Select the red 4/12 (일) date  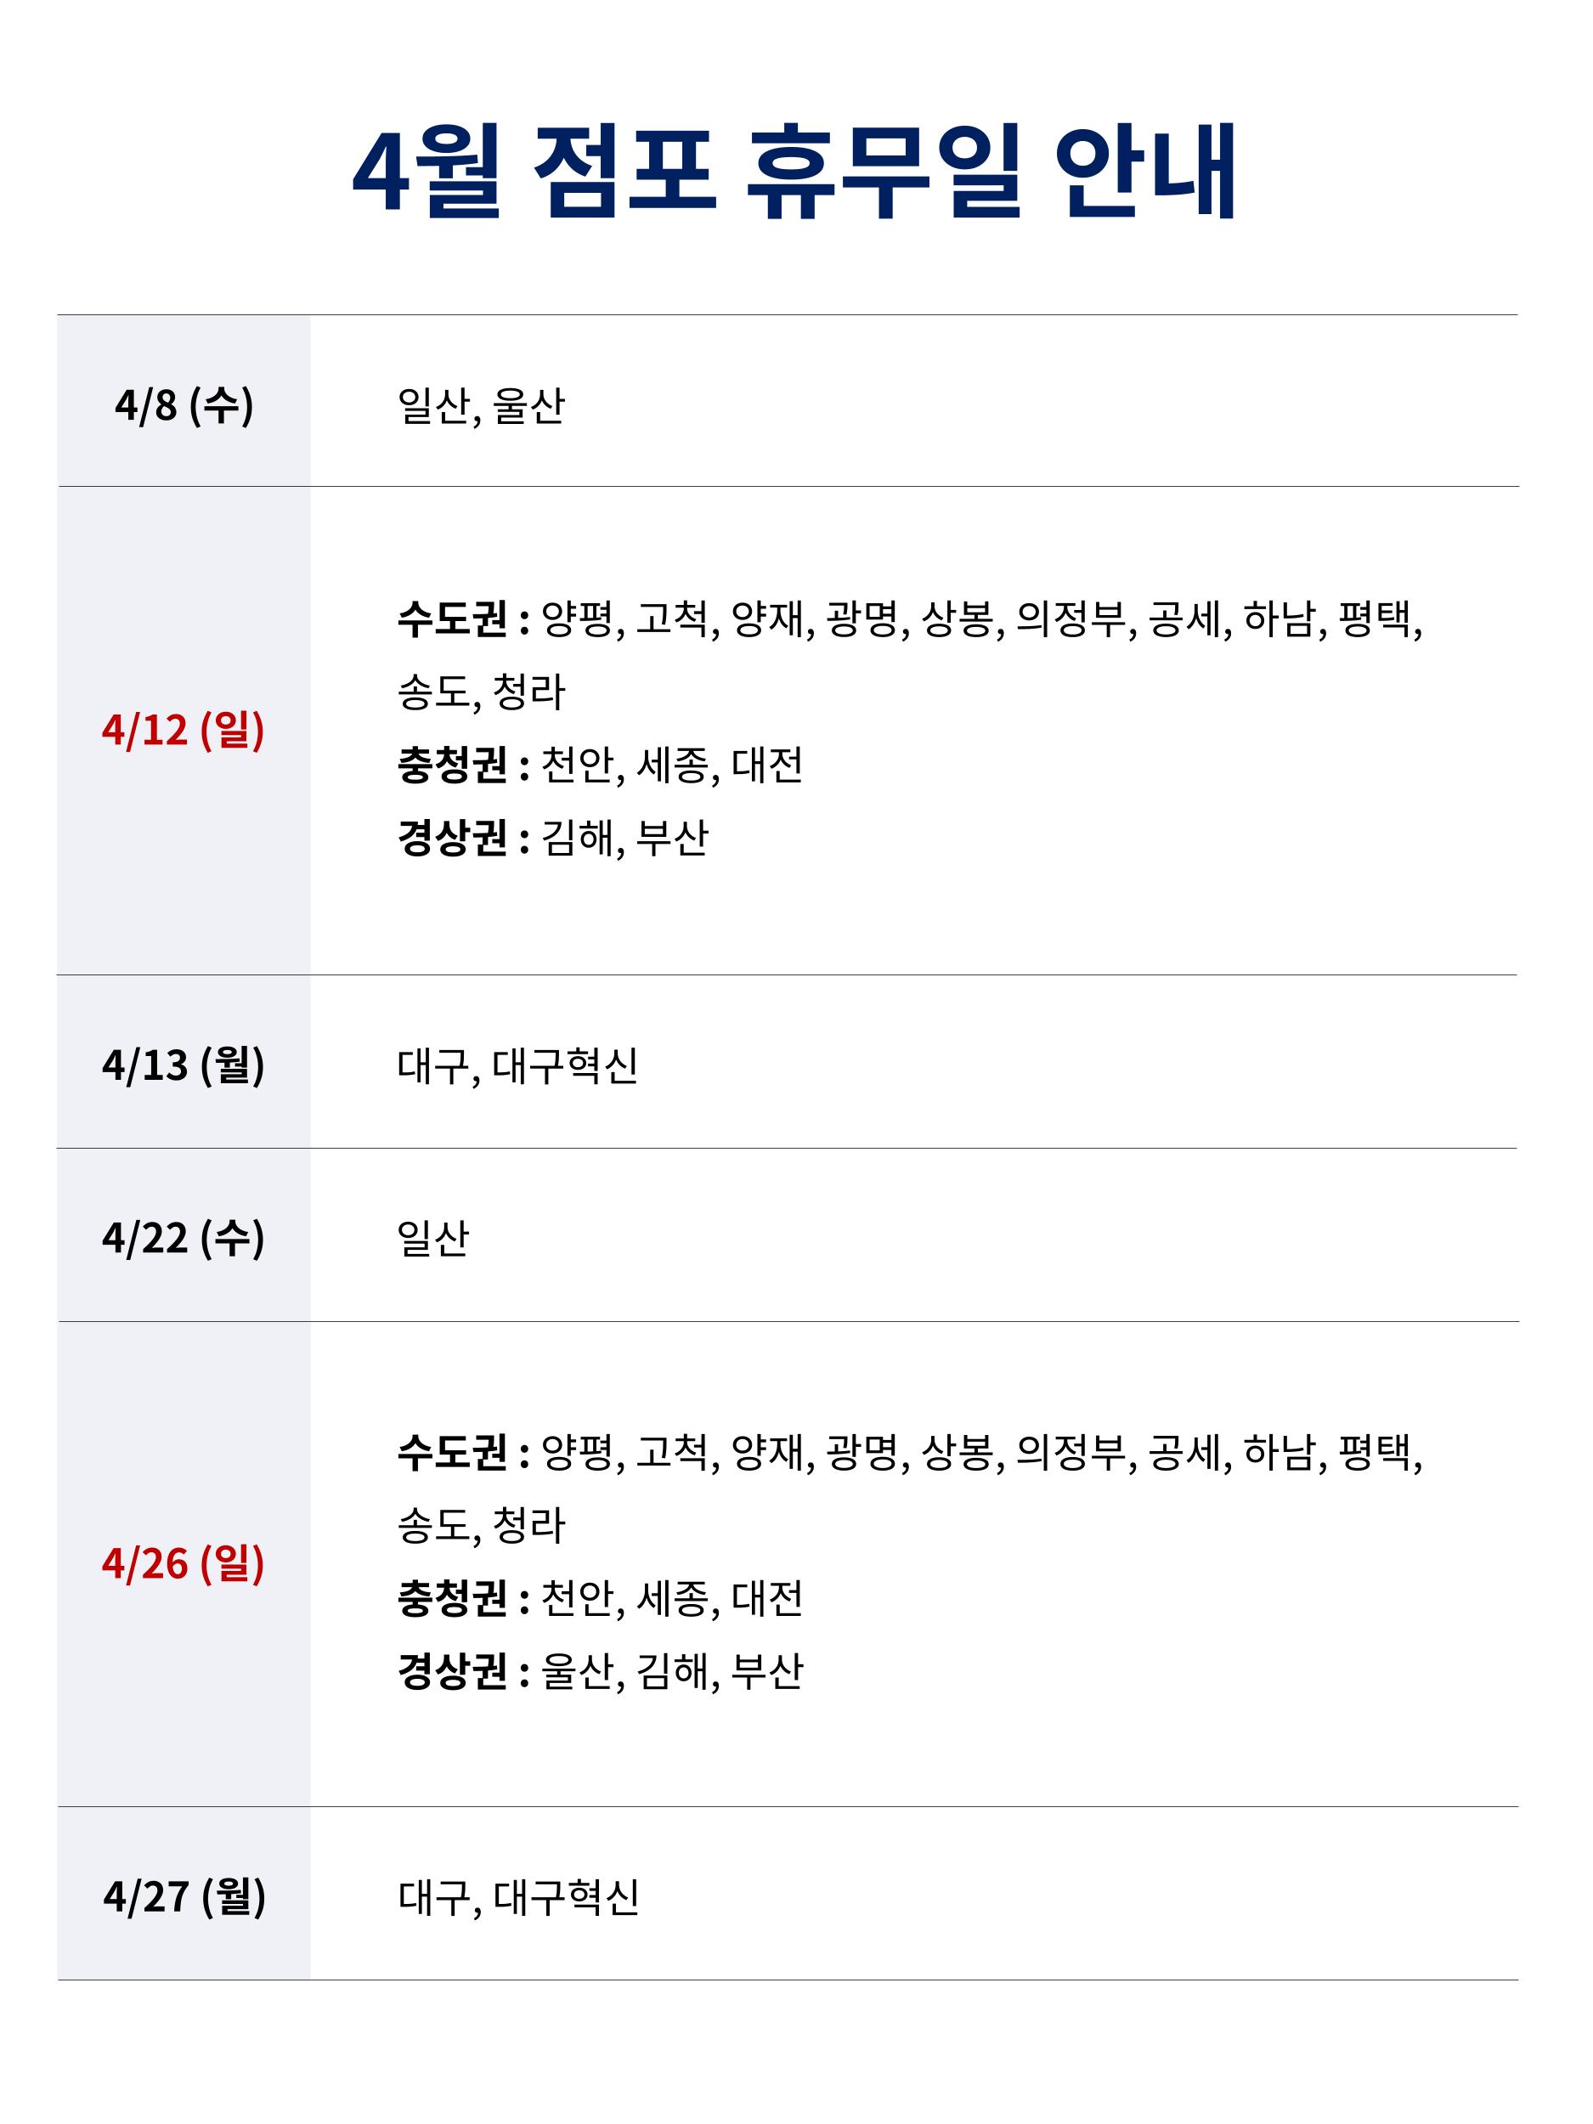tap(183, 730)
